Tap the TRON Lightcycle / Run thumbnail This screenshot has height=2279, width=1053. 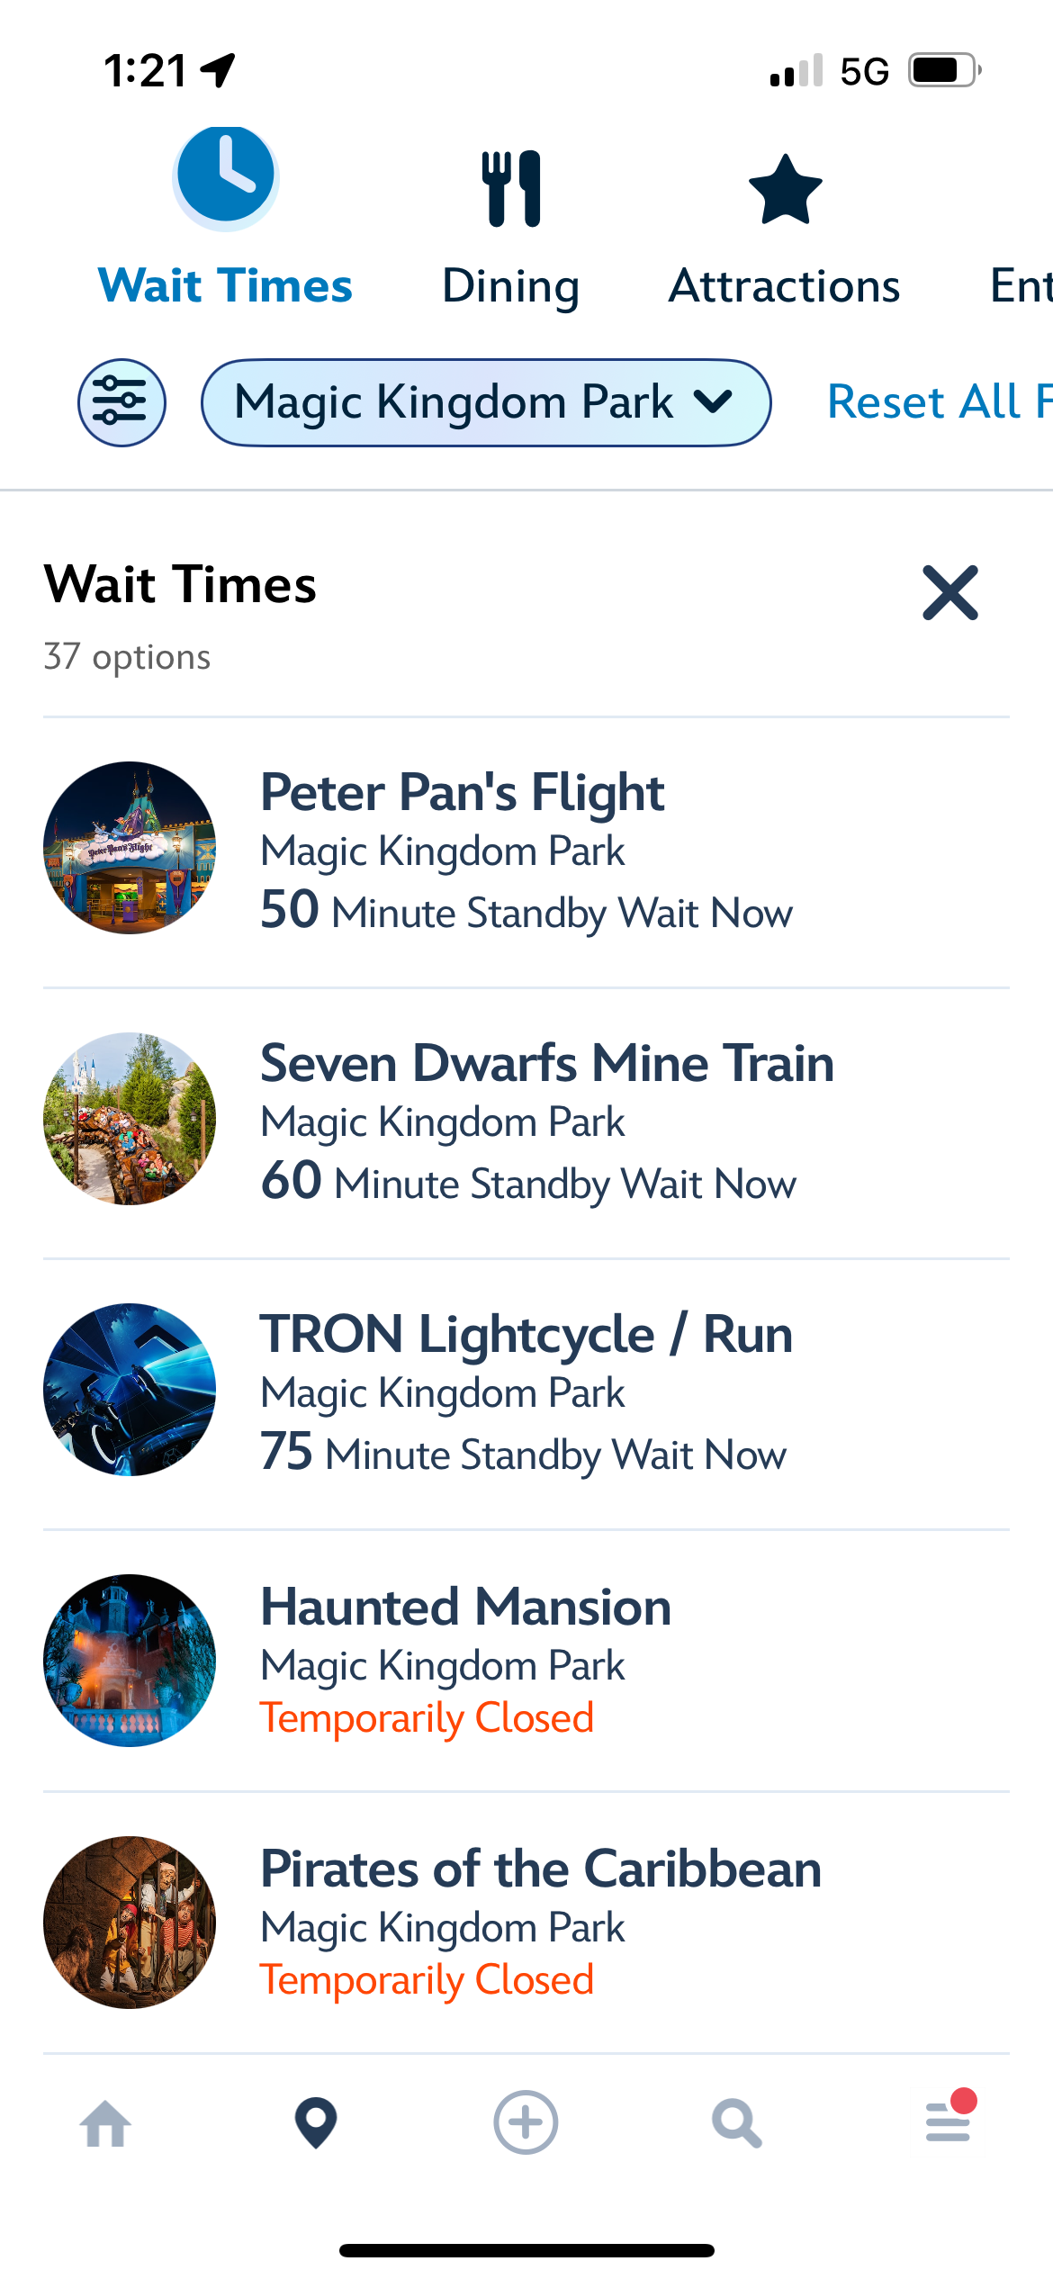click(130, 1390)
